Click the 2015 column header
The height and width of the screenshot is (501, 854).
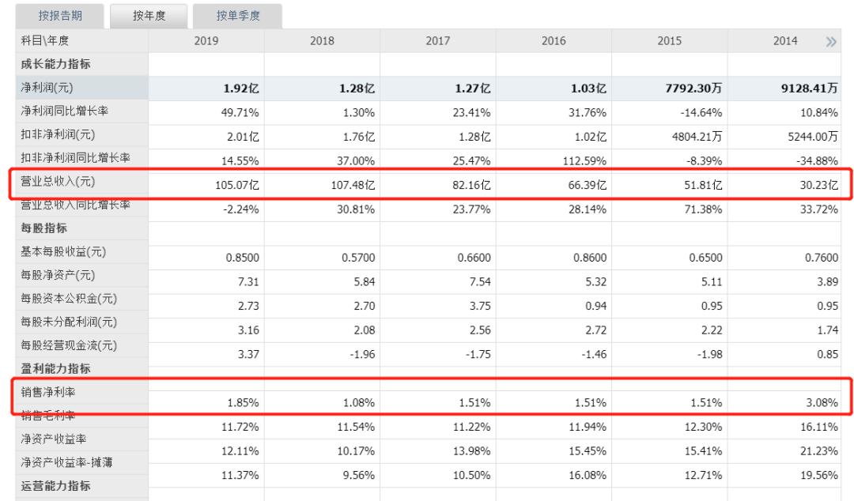(x=670, y=41)
